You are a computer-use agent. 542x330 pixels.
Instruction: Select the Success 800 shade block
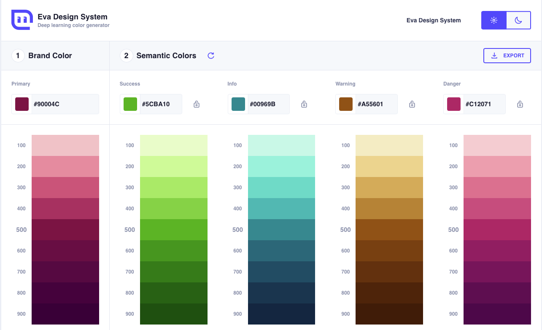pos(174,293)
